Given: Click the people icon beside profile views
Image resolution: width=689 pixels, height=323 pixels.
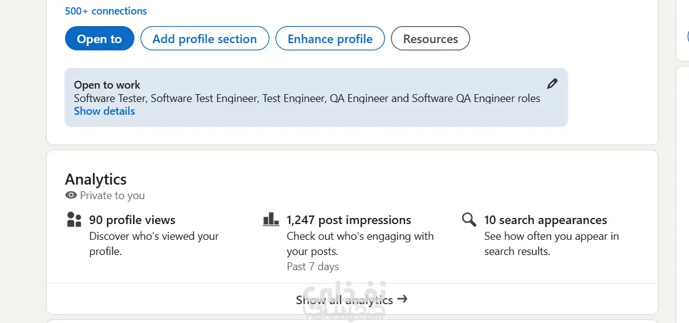Looking at the screenshot, I should (x=74, y=219).
